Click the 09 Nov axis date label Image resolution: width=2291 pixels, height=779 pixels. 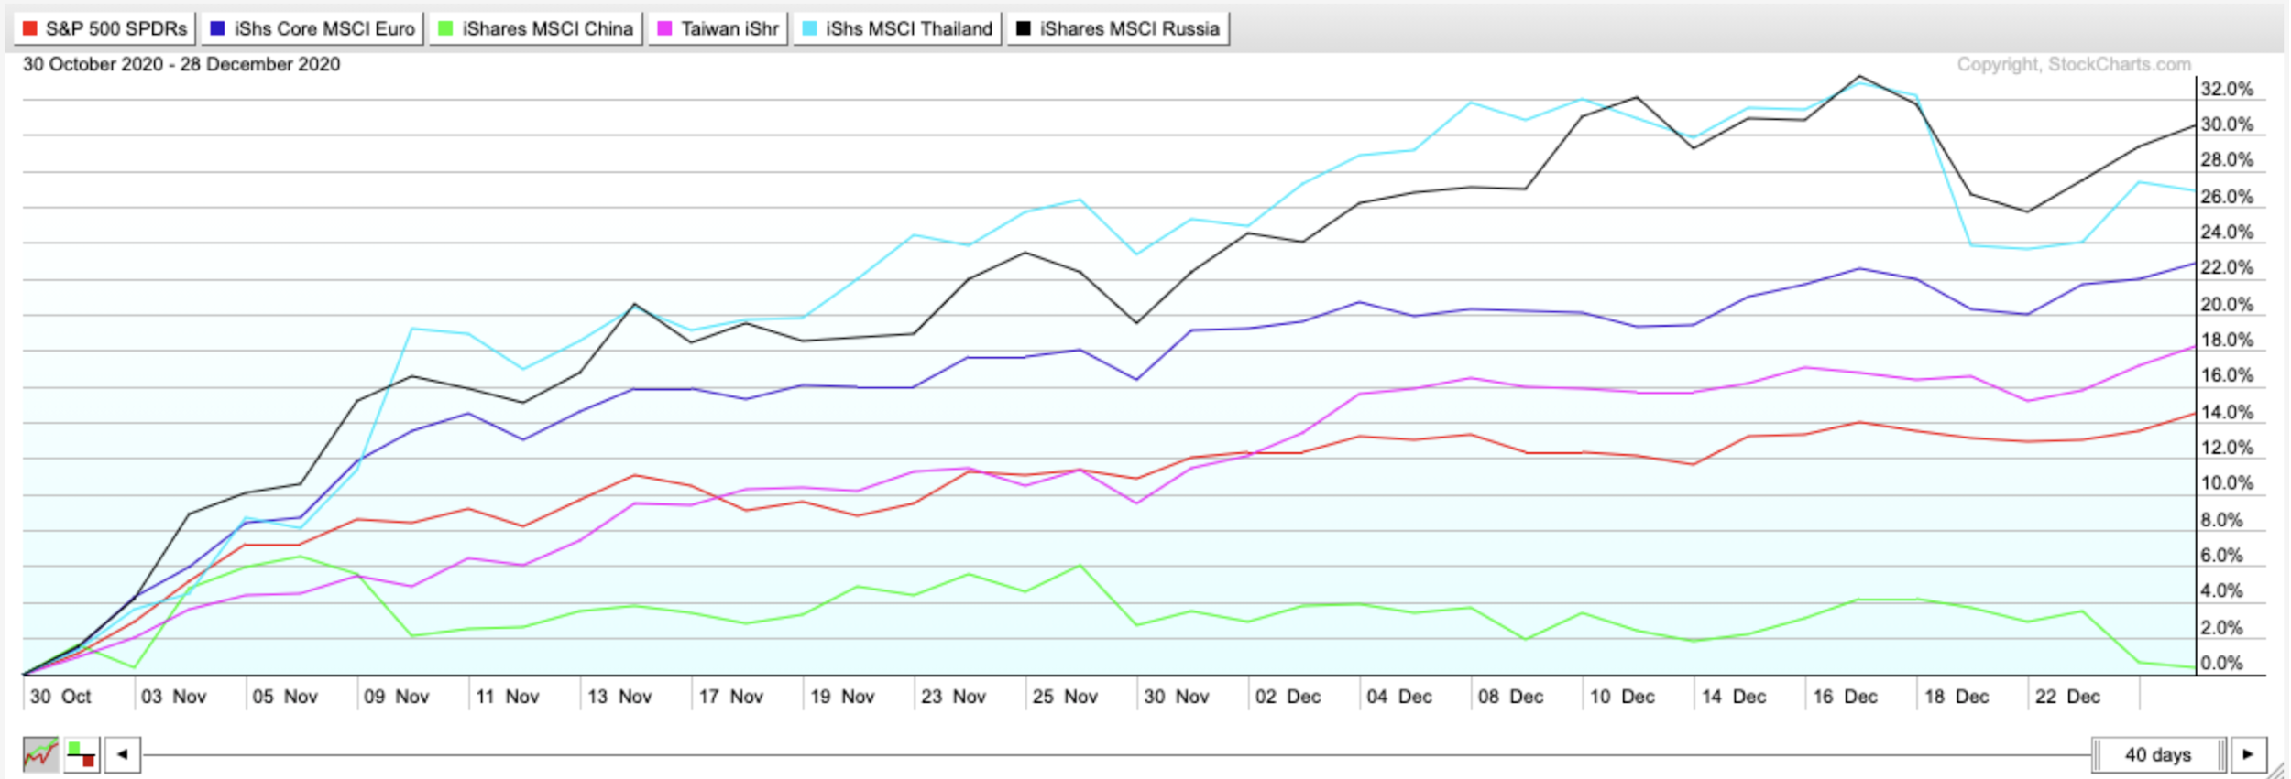[396, 697]
